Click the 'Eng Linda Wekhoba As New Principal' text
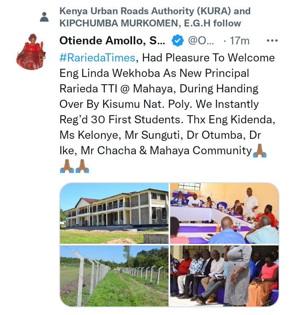Screen dimensions: 292x315 154,73
